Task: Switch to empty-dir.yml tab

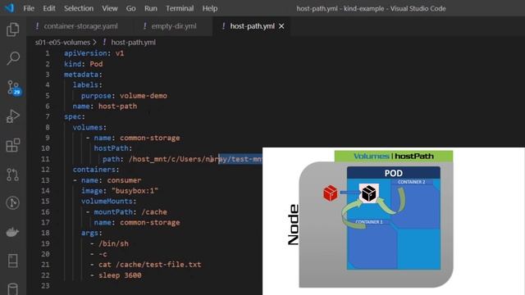Action: tap(174, 26)
